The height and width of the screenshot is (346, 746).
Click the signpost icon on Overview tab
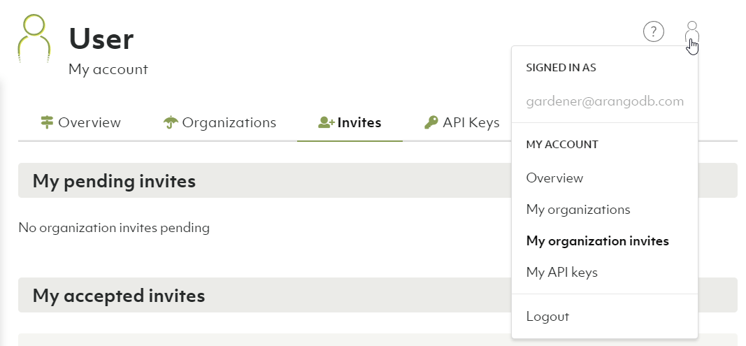(x=47, y=123)
